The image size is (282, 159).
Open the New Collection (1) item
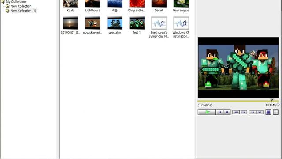pos(23,11)
